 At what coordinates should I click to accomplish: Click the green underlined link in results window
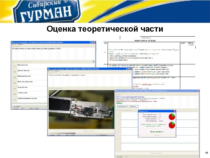coord(119,103)
